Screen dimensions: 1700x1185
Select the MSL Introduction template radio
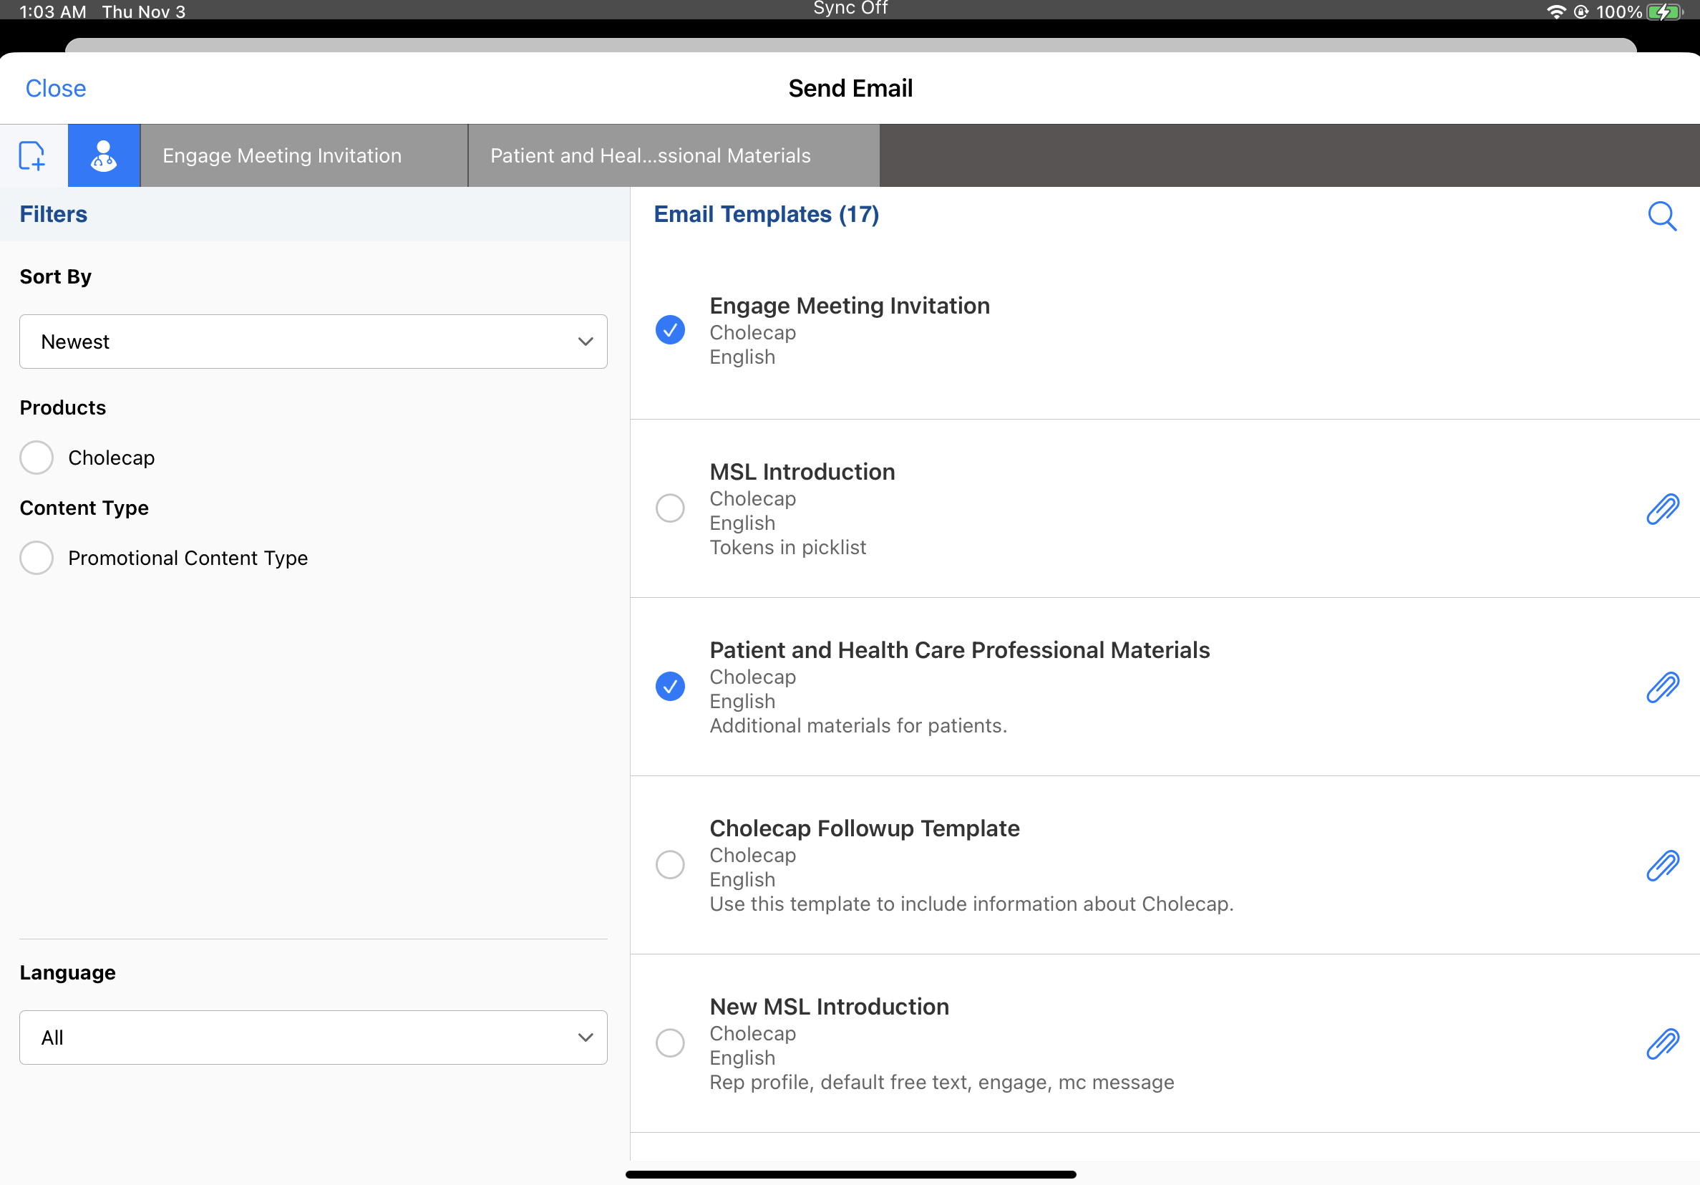670,508
